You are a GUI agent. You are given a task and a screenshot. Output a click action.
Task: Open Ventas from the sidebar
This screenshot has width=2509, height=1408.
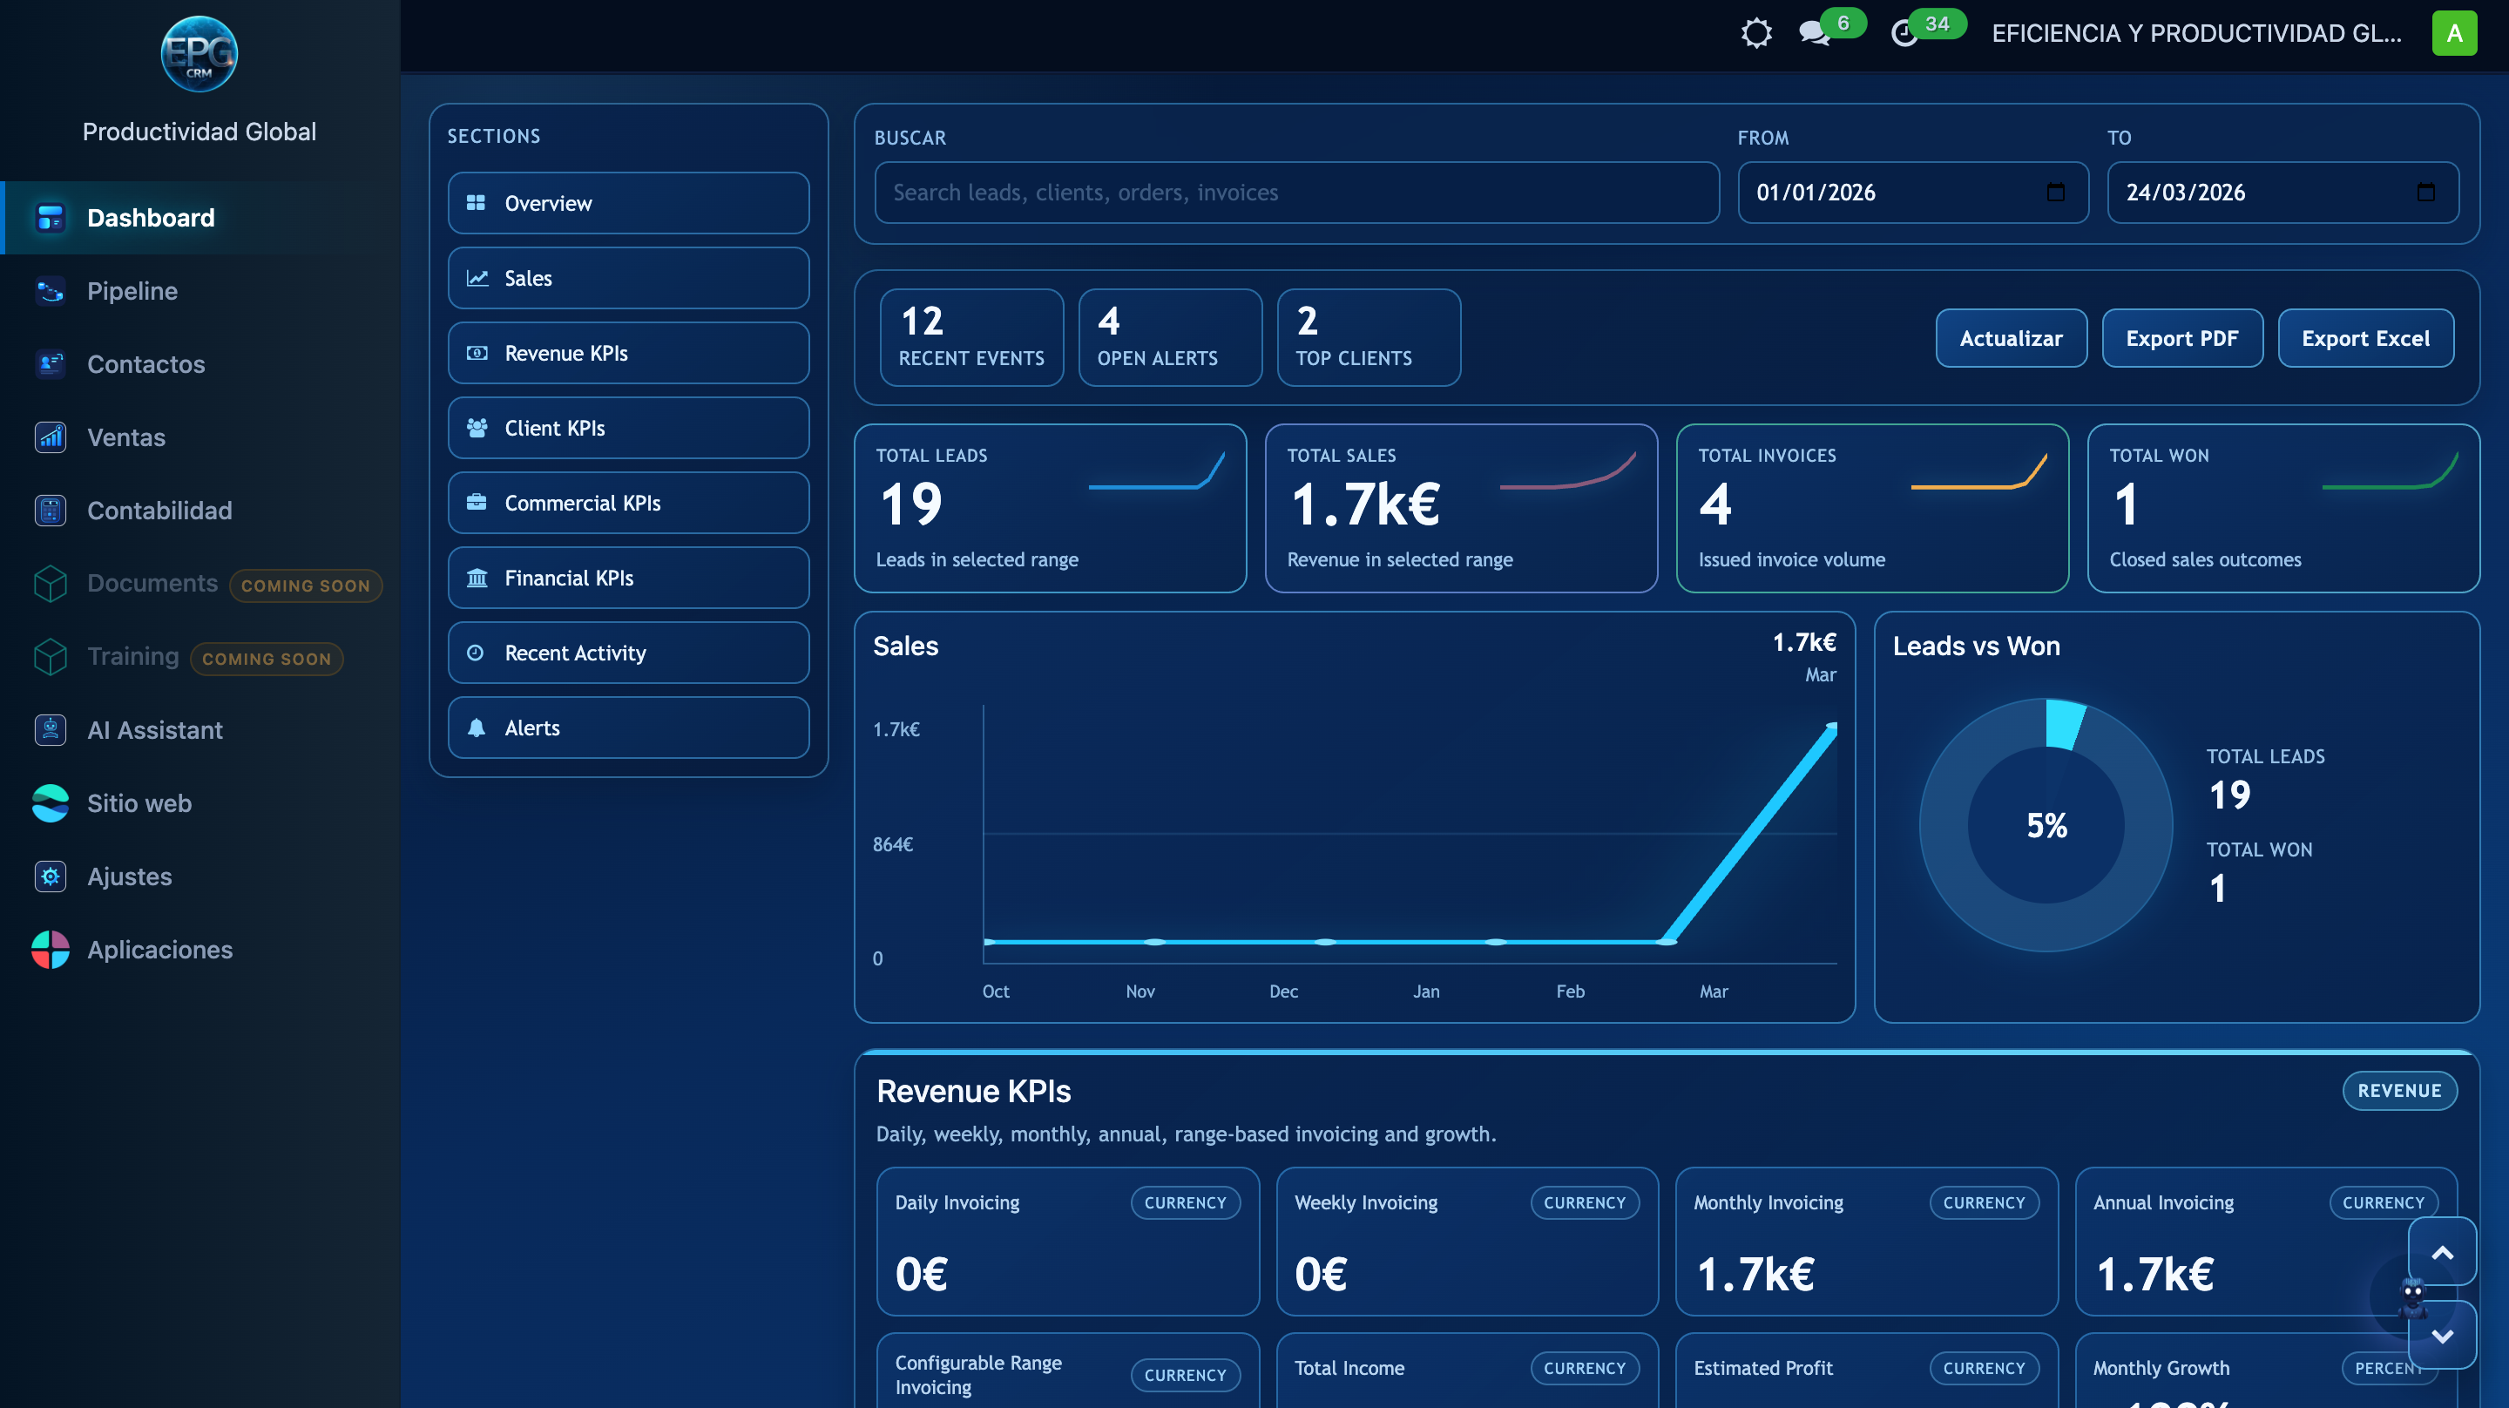tap(125, 437)
